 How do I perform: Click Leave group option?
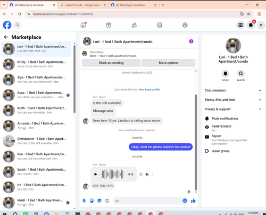coord(233,151)
